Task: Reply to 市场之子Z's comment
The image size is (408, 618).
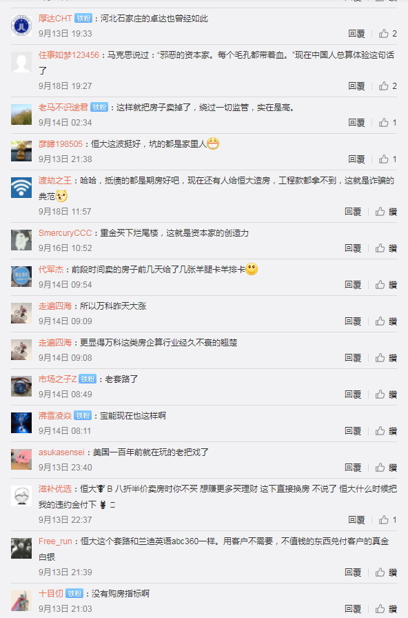Action: 353,395
